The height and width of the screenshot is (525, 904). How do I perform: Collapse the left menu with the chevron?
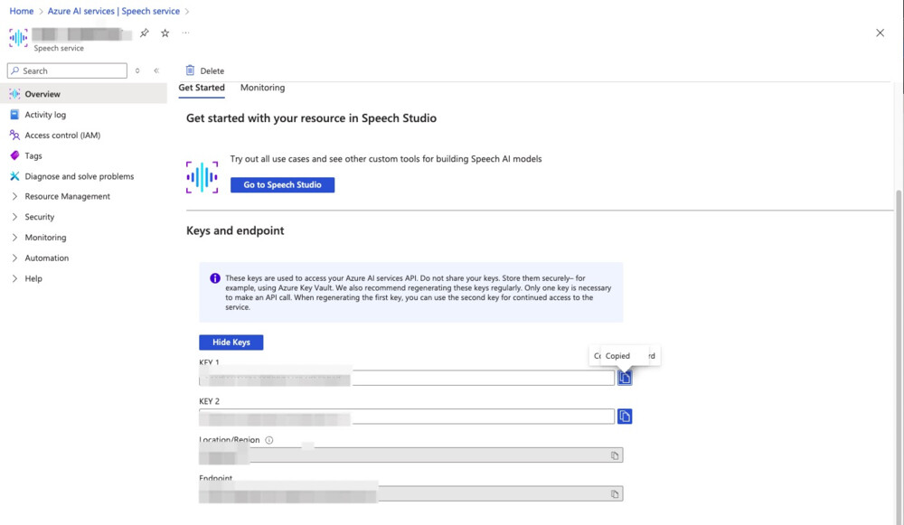click(x=155, y=70)
